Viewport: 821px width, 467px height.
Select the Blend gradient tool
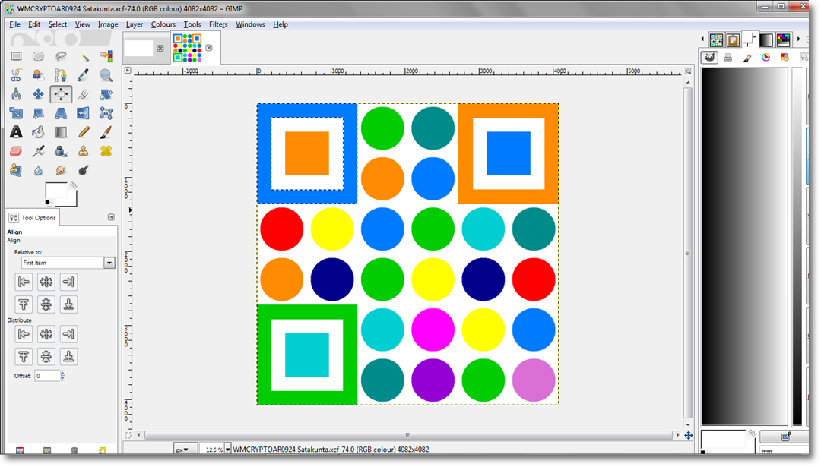61,132
